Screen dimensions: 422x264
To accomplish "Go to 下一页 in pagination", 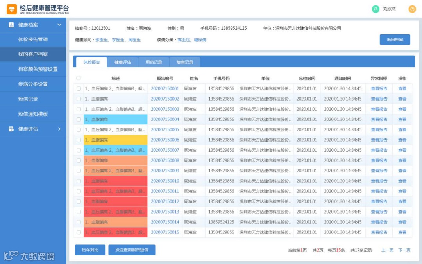I will 404,250.
